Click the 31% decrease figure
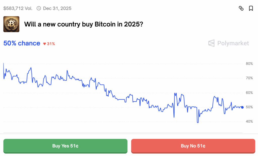Screen dimensions: 258x156 tap(51, 44)
